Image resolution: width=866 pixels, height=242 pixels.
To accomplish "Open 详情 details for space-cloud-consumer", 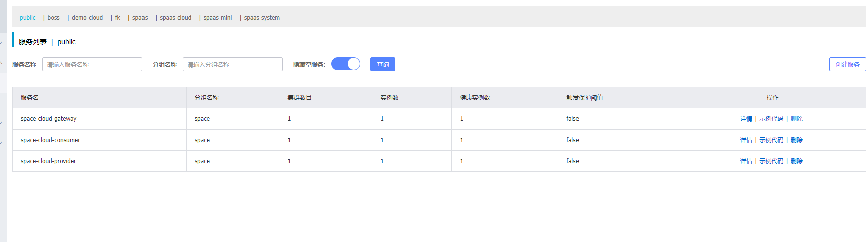I will tap(746, 140).
